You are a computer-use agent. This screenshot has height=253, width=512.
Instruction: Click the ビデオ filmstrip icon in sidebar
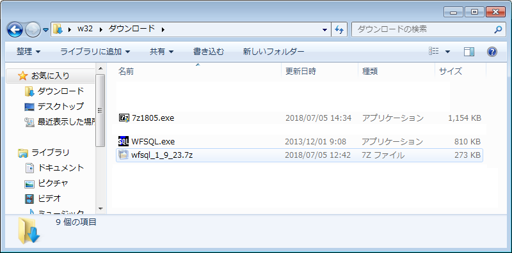(29, 198)
